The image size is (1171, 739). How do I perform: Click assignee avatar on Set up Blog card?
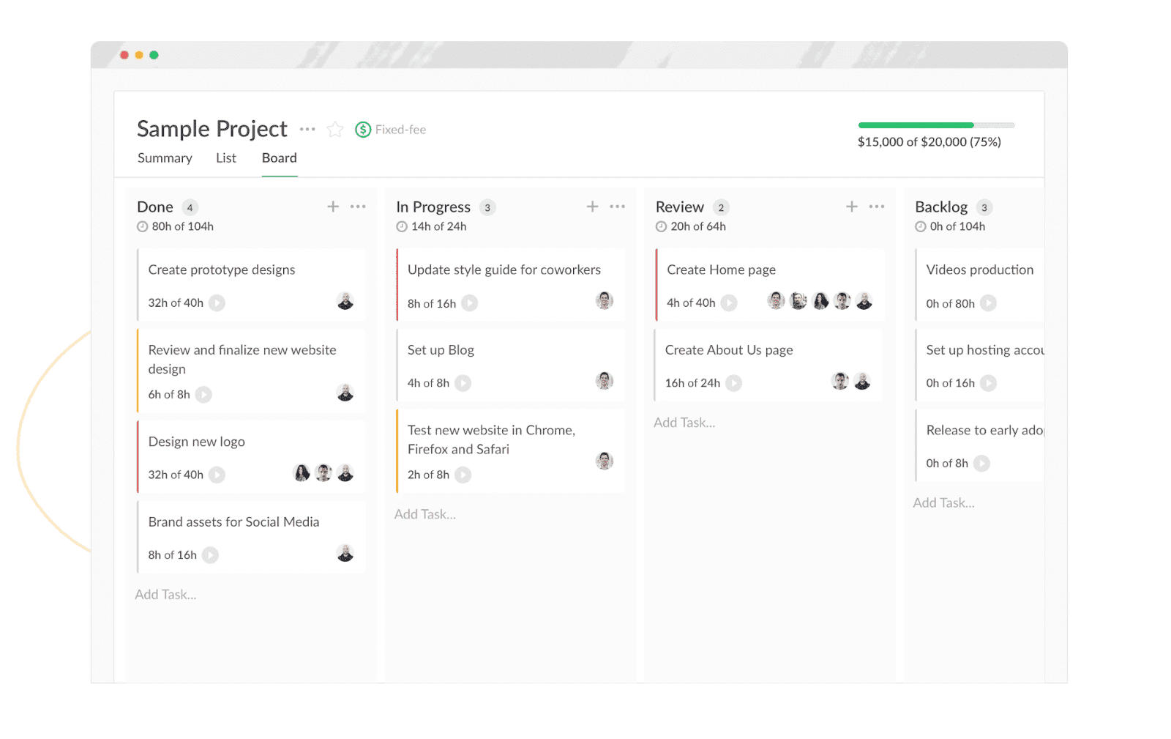tap(605, 381)
